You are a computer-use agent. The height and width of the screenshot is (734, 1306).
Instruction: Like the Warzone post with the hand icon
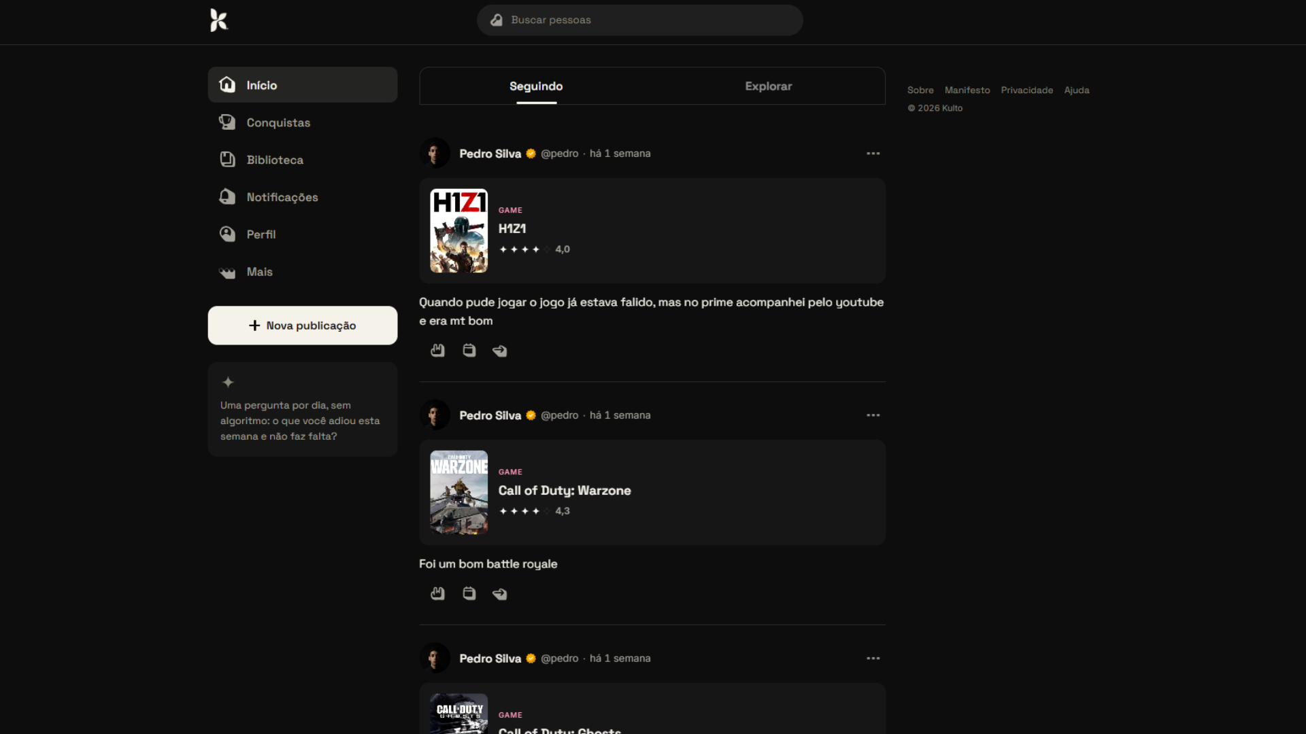437,594
